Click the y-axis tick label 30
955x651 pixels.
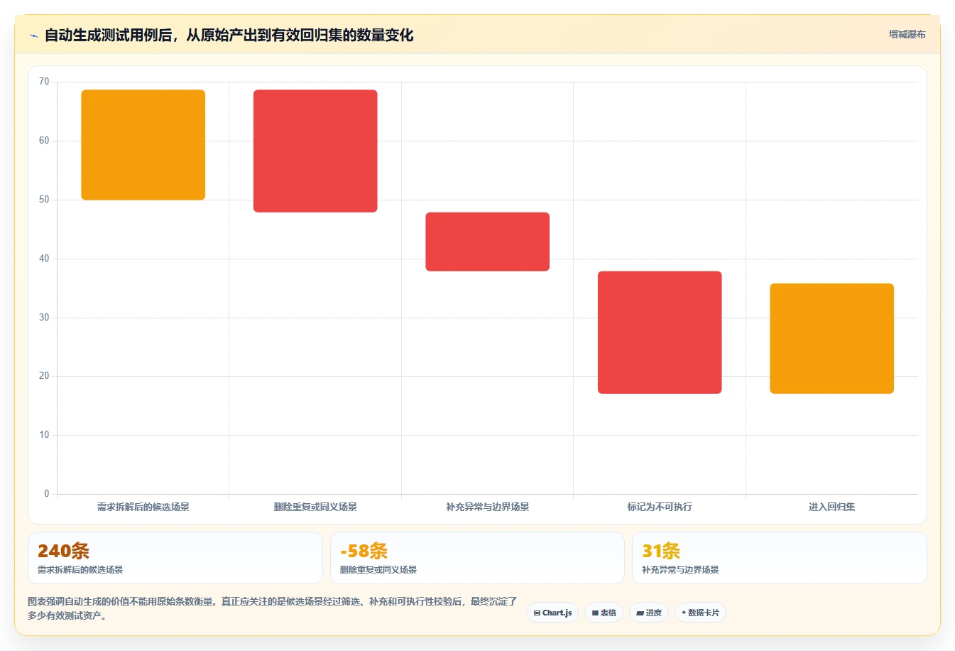click(44, 318)
